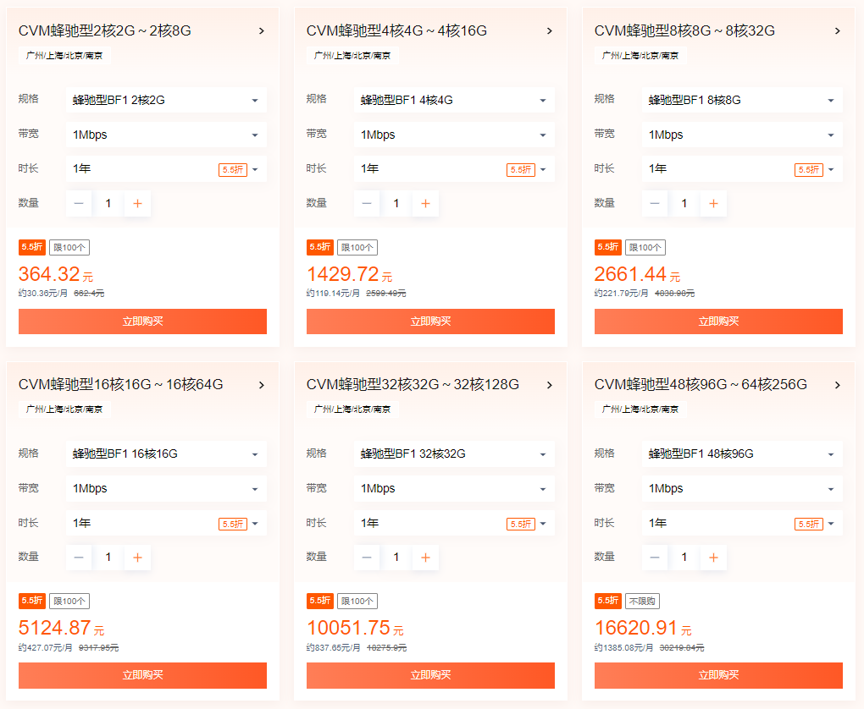Viewport: 864px width, 709px height.
Task: Open bandwidth 1Mbps dropdown in 2核2G card
Action: pyautogui.click(x=166, y=135)
